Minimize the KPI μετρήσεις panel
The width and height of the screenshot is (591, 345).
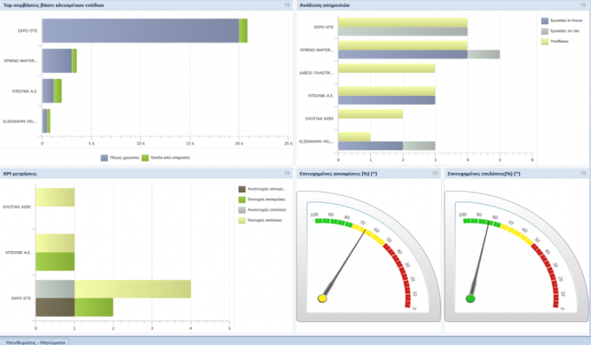point(287,174)
